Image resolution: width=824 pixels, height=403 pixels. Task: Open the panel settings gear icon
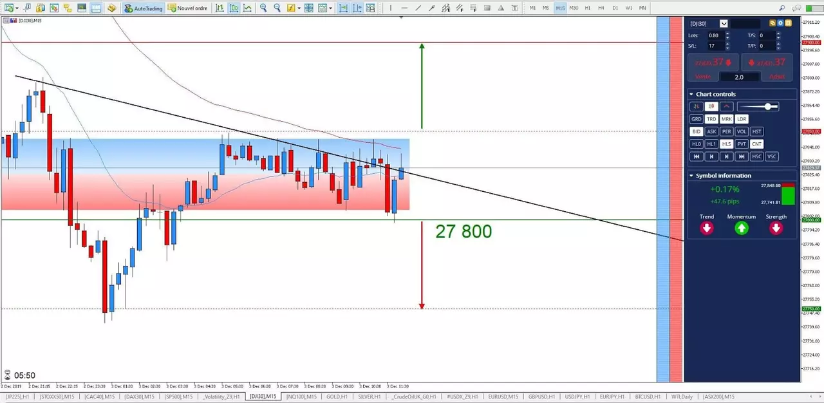(x=780, y=23)
